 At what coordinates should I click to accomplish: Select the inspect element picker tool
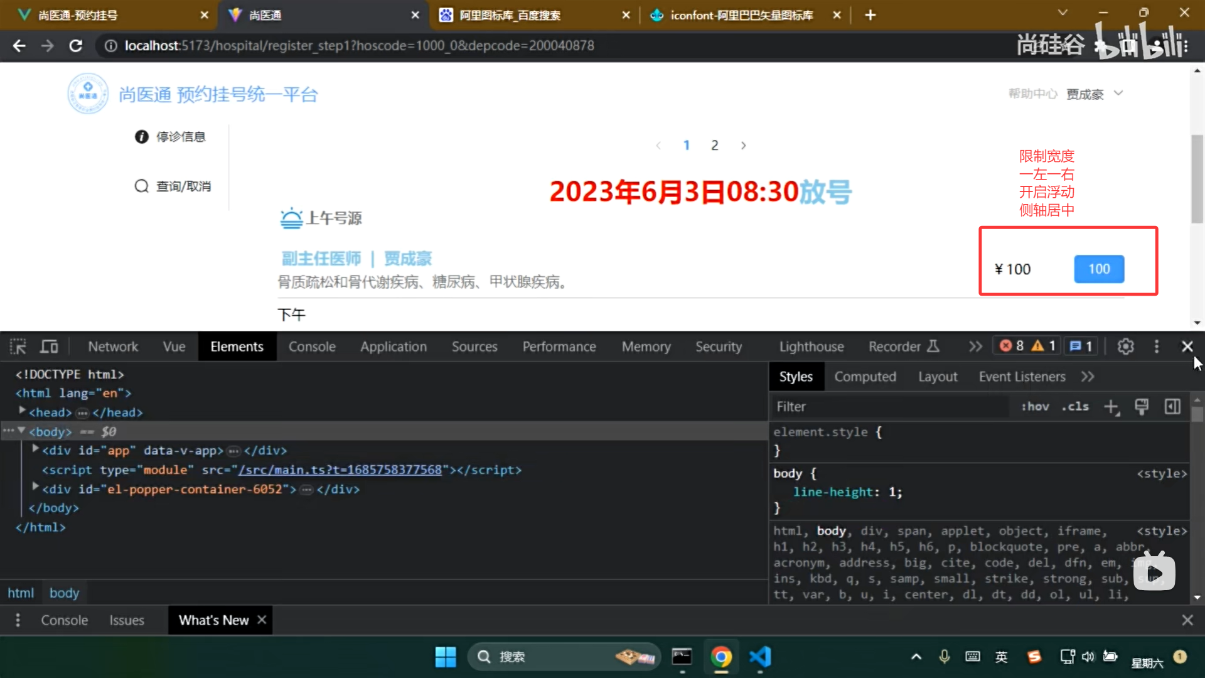click(18, 346)
